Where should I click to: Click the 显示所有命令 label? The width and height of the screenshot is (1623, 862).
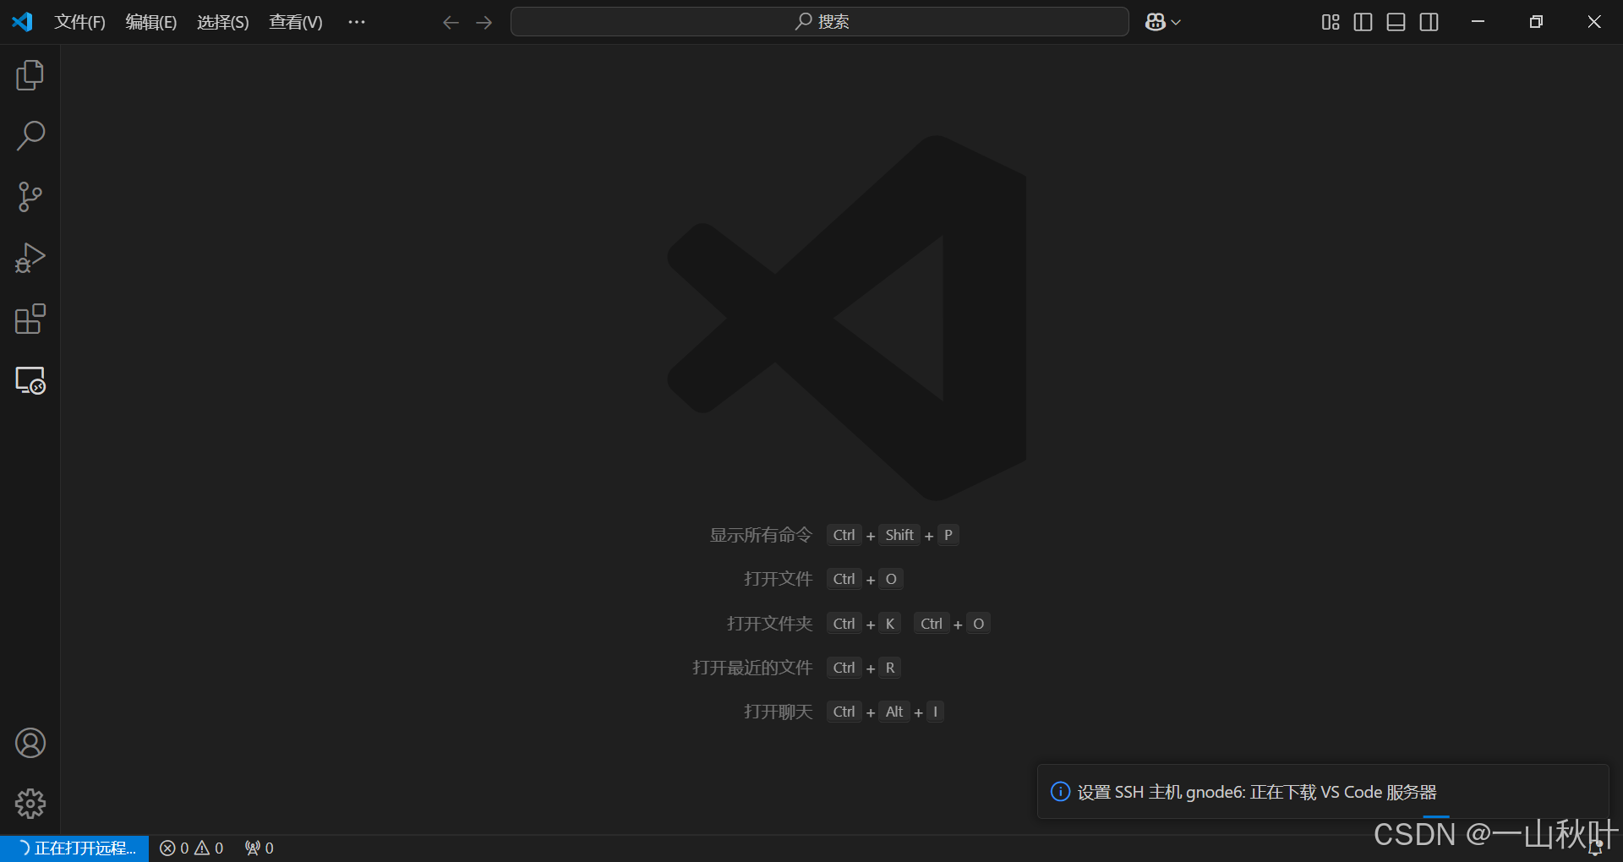click(x=761, y=535)
